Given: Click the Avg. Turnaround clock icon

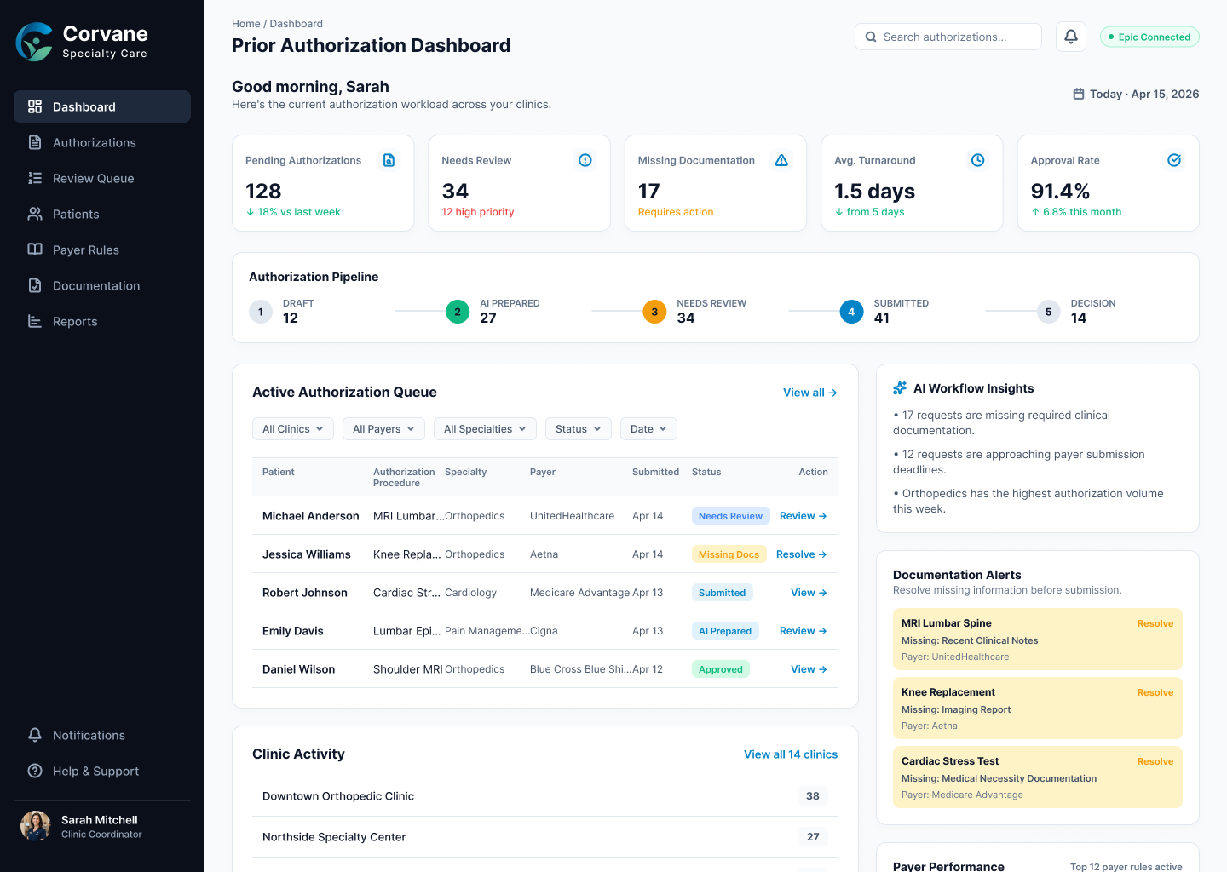Looking at the screenshot, I should [x=978, y=160].
